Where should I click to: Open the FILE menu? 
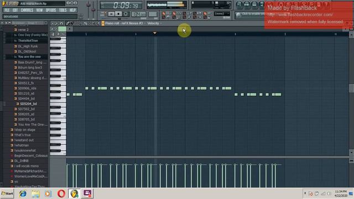coord(7,10)
